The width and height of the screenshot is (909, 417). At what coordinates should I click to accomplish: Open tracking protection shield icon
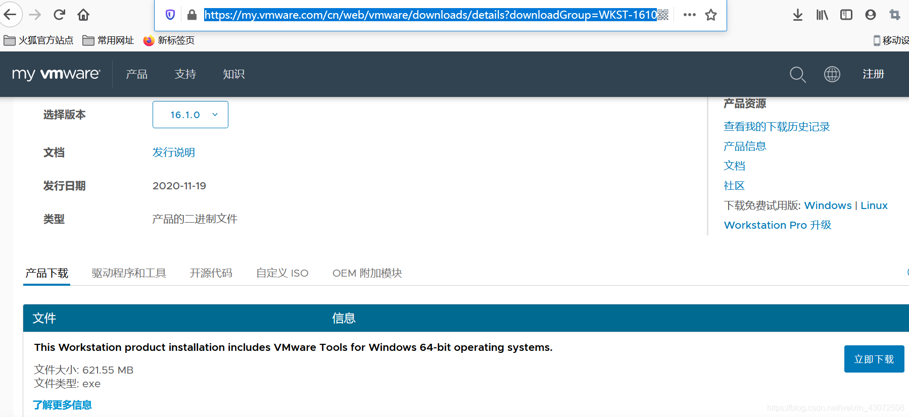pos(170,15)
